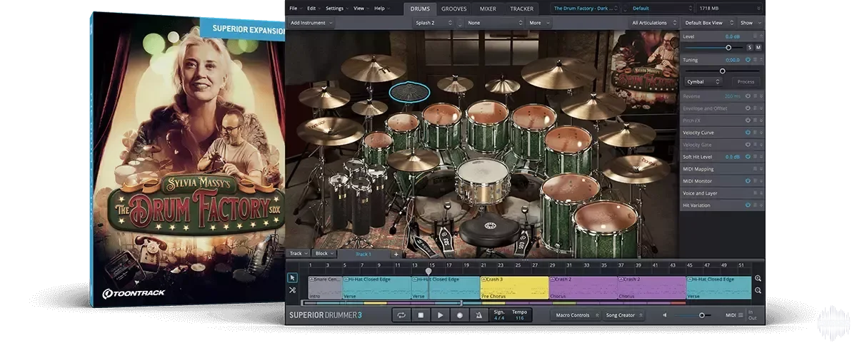The image size is (857, 348).
Task: Toggle loop playback
Action: coord(401,315)
